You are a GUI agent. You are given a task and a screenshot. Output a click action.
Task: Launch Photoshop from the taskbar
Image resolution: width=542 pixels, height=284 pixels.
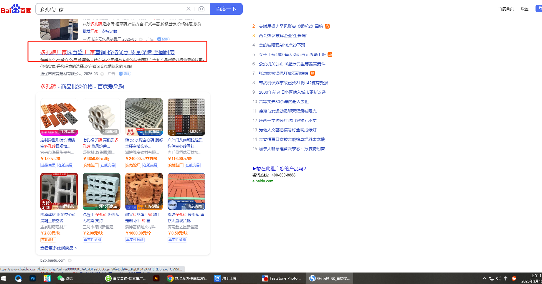33,278
